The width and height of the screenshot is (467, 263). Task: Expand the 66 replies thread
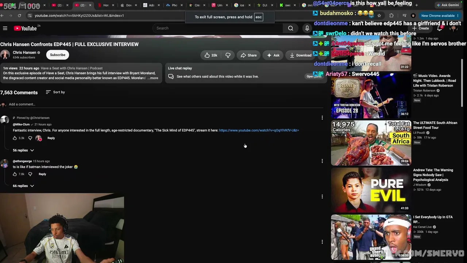click(x=23, y=186)
